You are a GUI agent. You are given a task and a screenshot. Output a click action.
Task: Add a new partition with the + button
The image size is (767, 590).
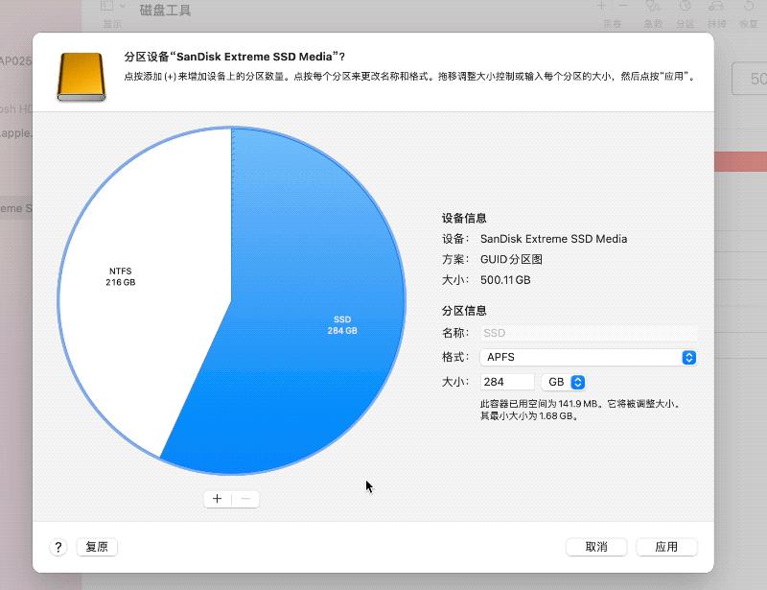[218, 499]
